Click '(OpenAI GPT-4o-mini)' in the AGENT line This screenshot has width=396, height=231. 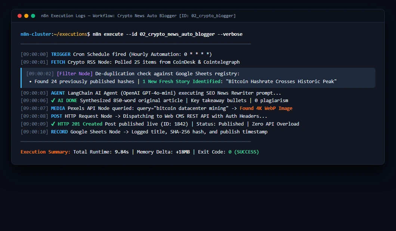tap(148, 93)
